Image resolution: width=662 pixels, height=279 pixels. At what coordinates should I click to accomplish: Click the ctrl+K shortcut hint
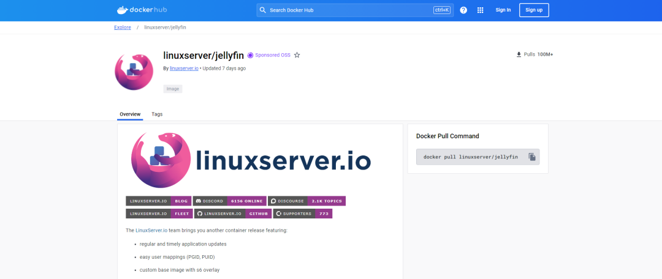(441, 10)
